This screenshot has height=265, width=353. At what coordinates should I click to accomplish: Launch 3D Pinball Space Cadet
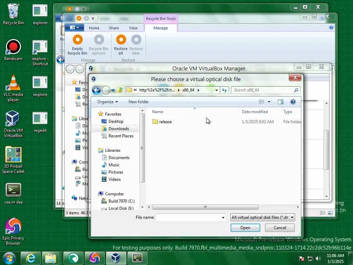tap(13, 160)
